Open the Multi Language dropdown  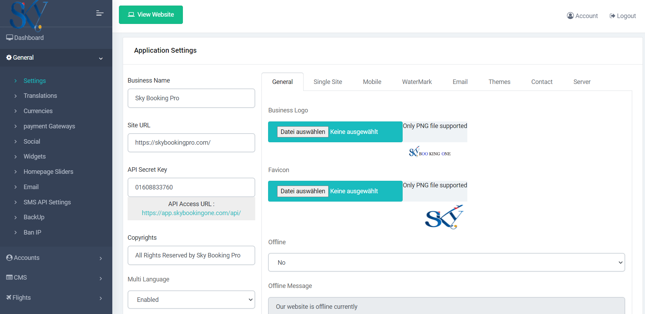[x=191, y=299]
